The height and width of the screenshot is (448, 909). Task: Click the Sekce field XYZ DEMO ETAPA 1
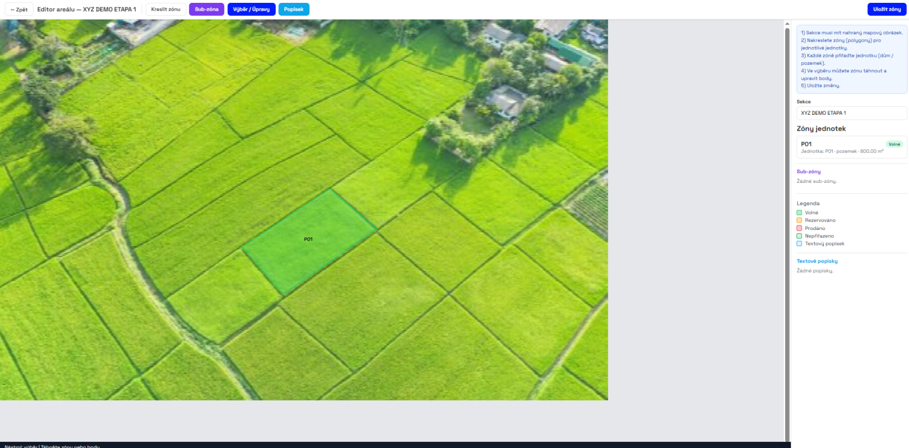(851, 113)
